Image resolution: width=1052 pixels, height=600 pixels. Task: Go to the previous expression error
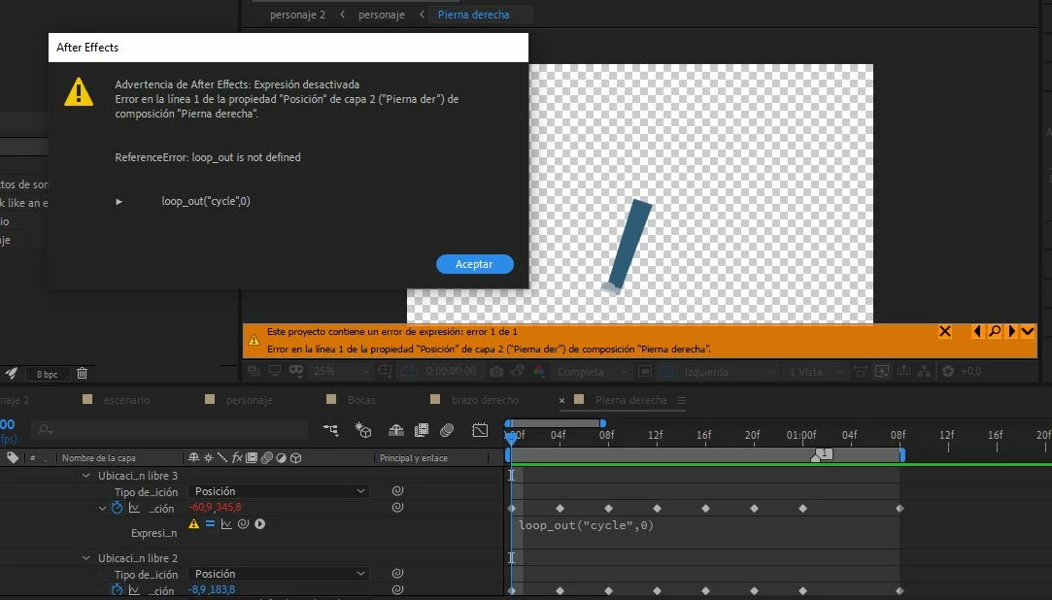[977, 331]
